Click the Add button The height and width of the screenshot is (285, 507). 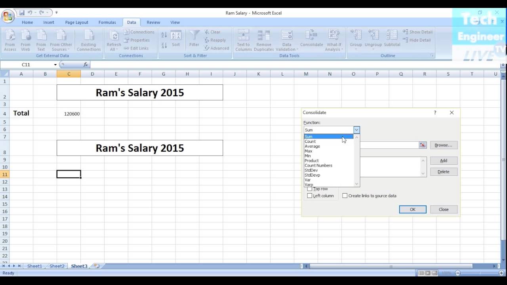coord(443,161)
